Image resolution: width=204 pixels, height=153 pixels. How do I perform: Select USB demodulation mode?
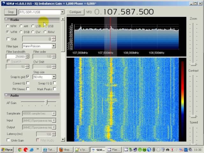[45, 26]
